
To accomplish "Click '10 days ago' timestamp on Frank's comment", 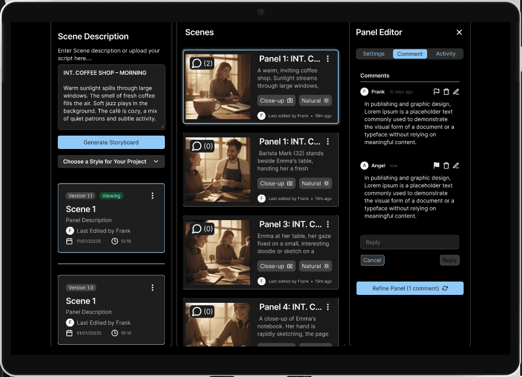I will (x=401, y=92).
